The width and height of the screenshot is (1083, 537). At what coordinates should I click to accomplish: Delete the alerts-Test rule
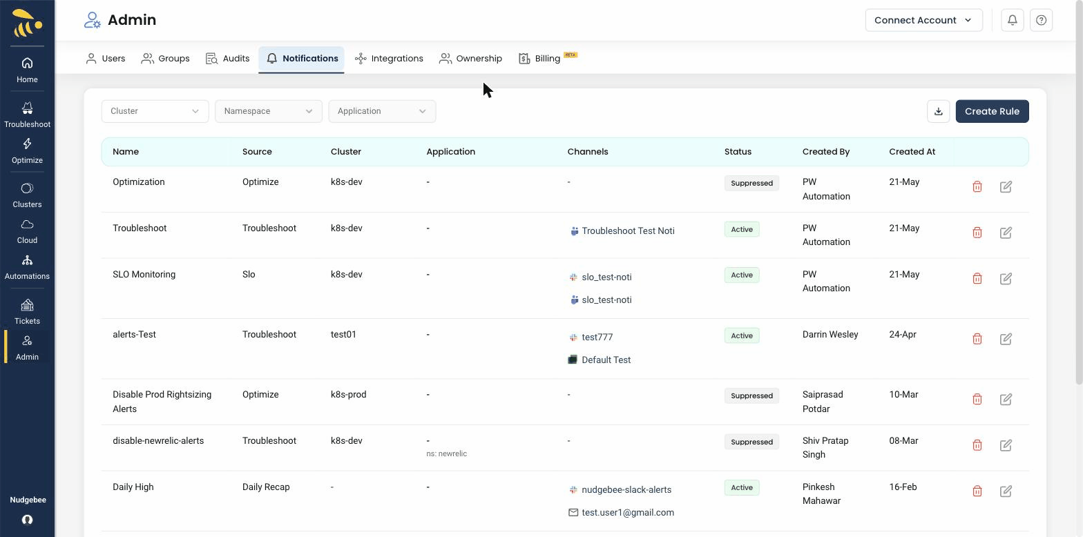pos(977,339)
